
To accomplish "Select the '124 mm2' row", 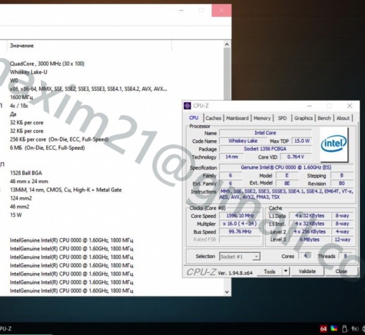I will pos(21,198).
